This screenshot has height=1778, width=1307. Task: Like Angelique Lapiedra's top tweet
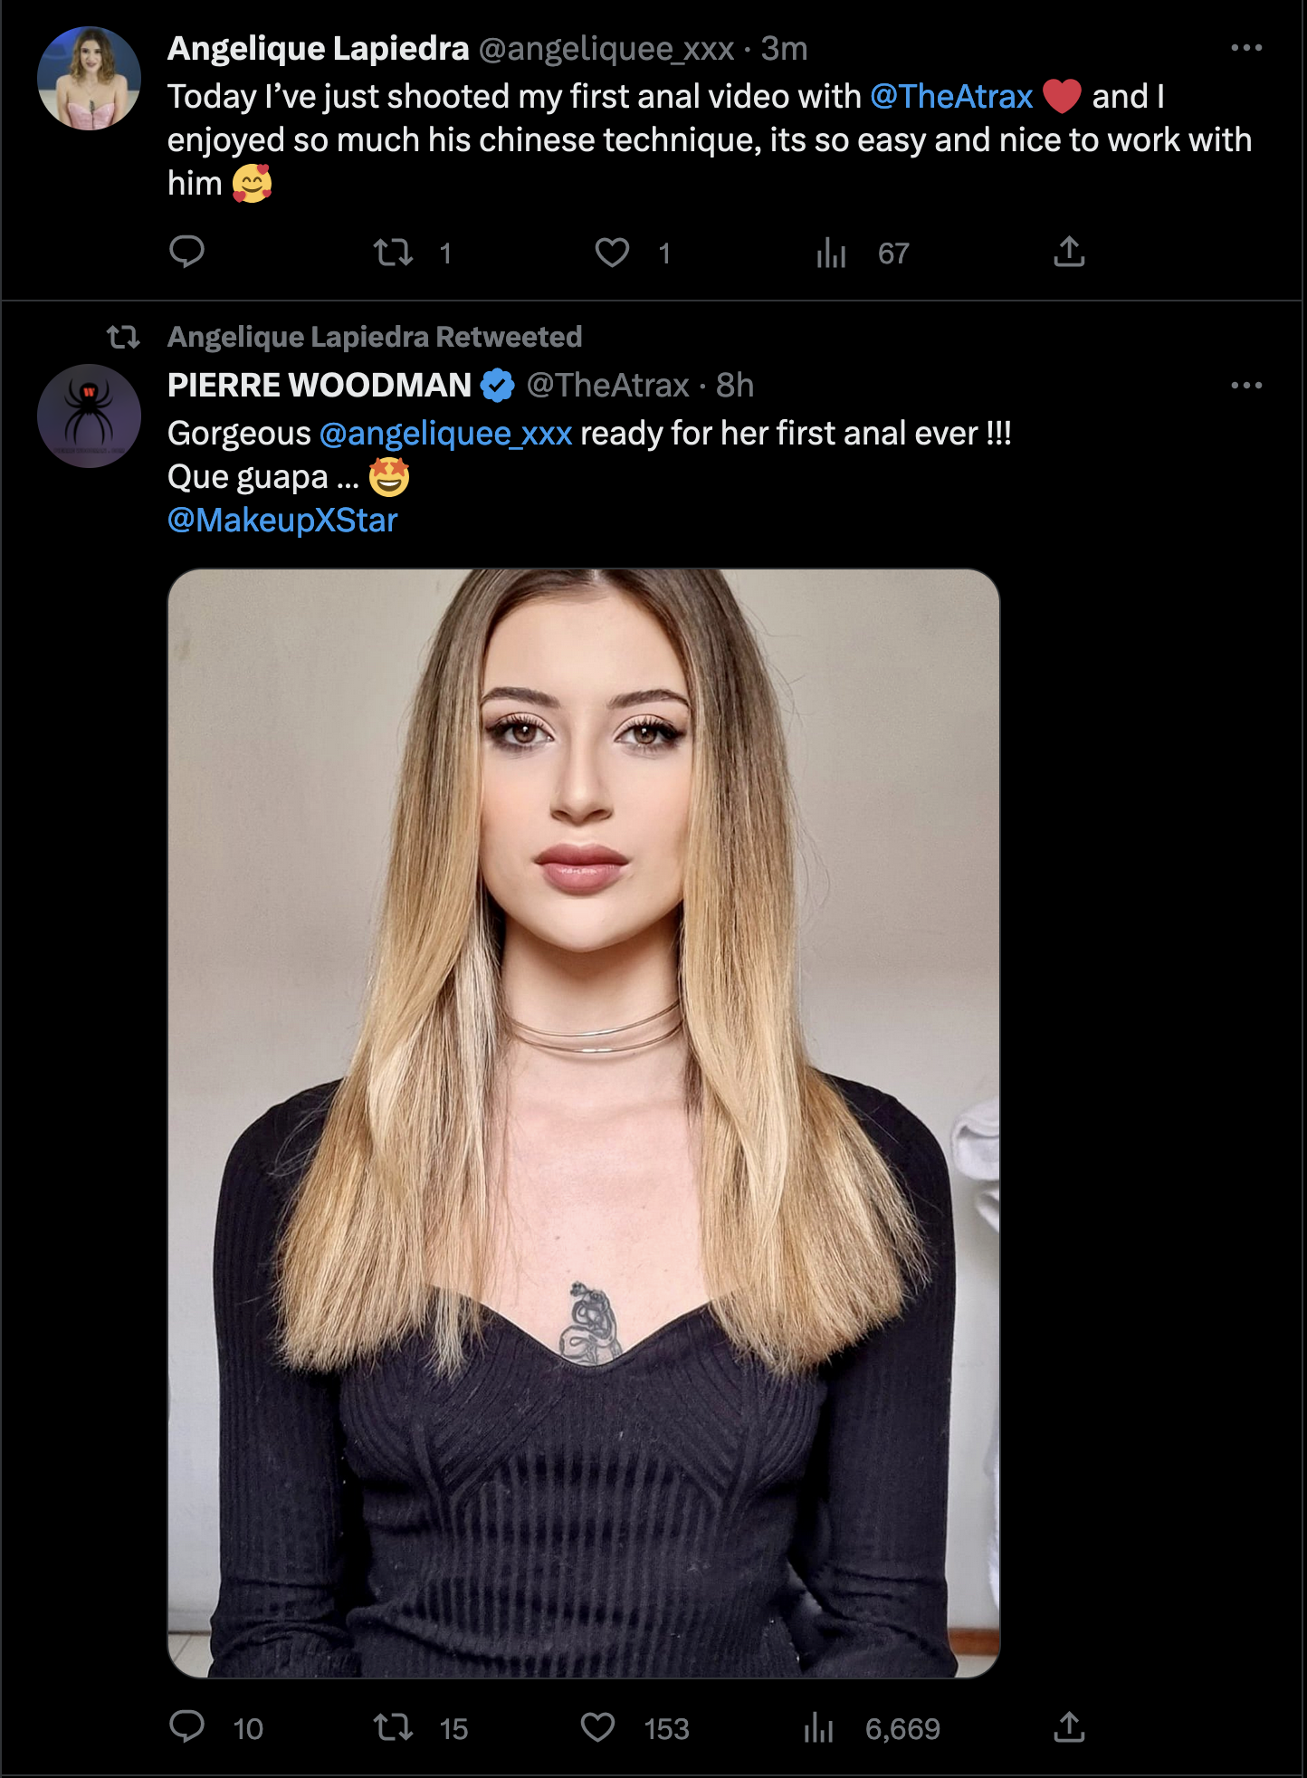coord(612,253)
